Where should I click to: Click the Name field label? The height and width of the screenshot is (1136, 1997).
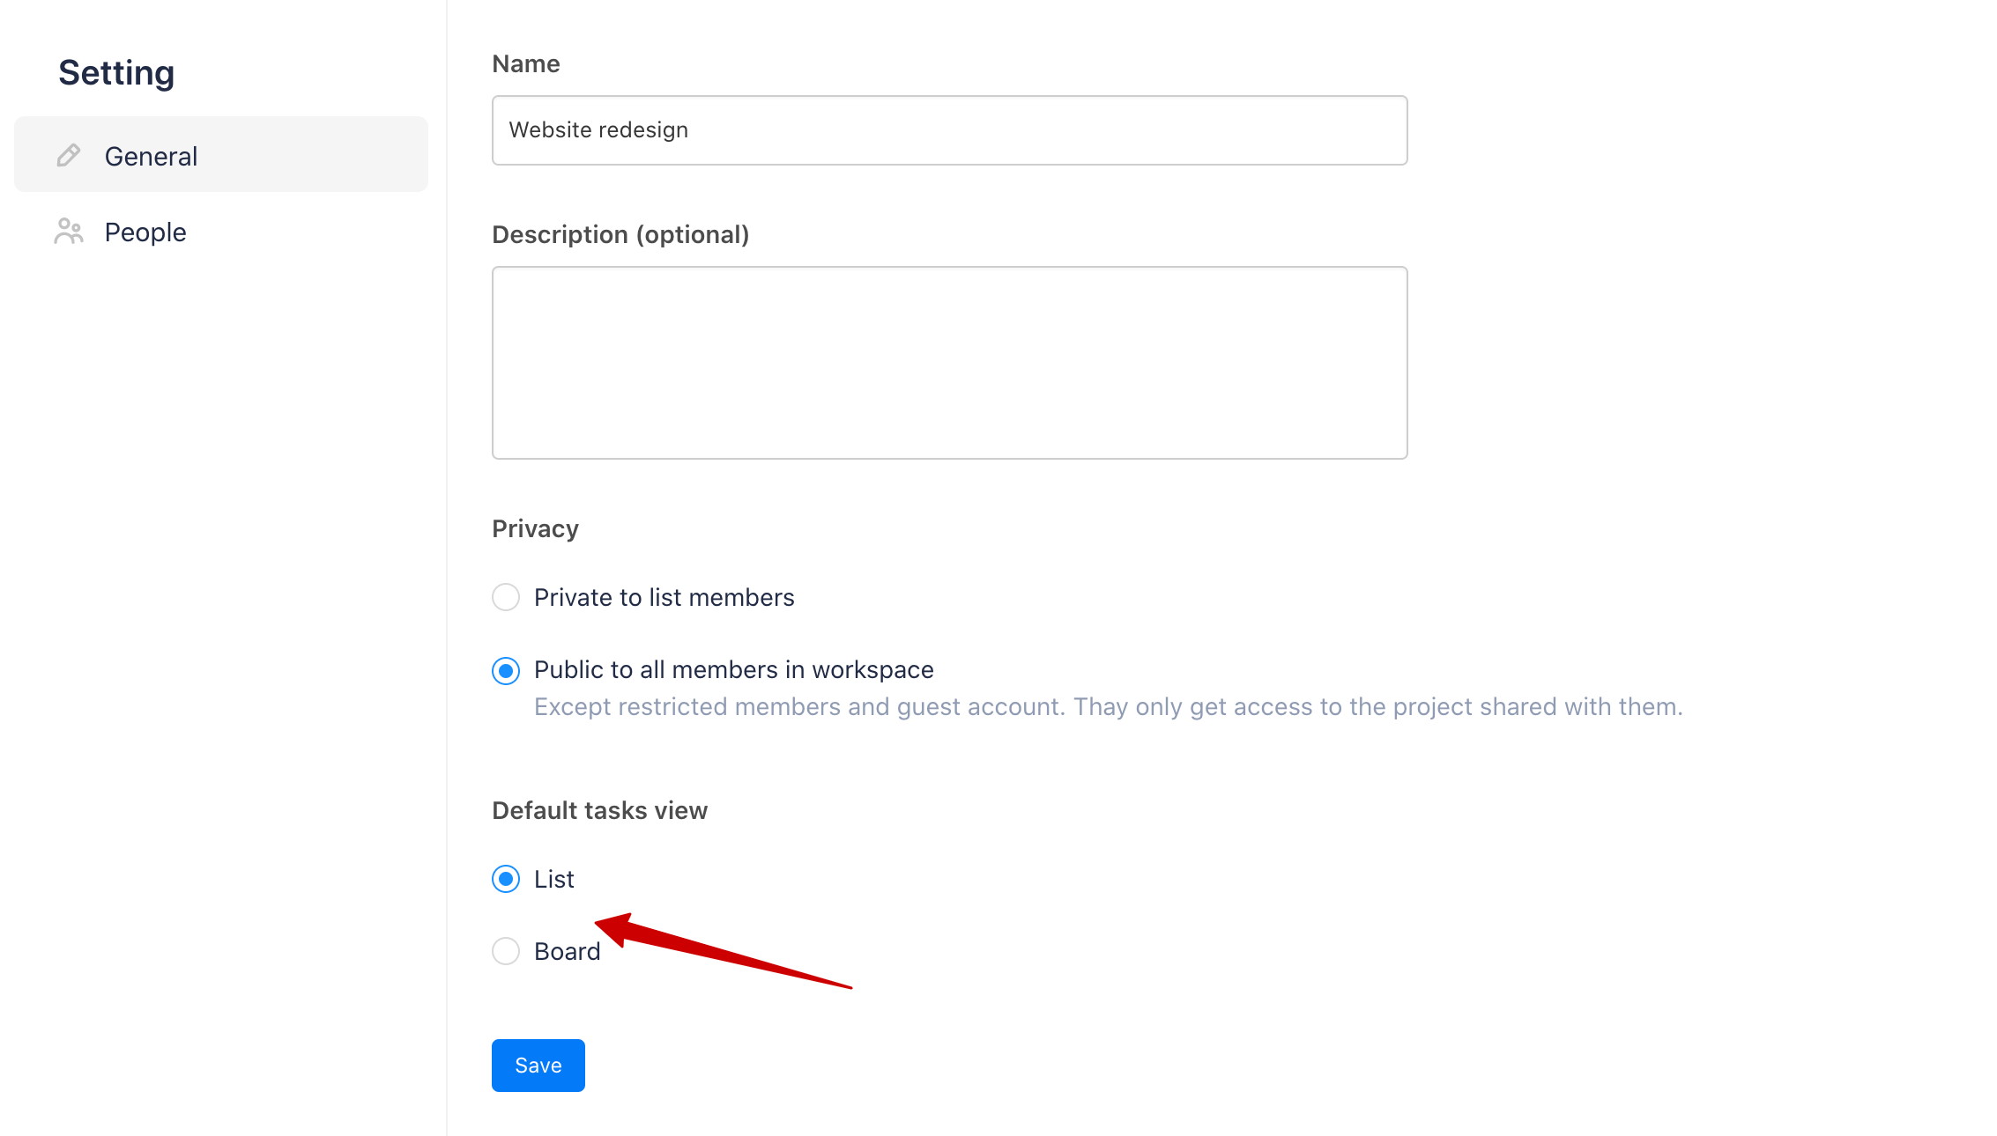(525, 63)
